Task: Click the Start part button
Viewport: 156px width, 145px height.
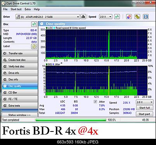Action: point(144,114)
